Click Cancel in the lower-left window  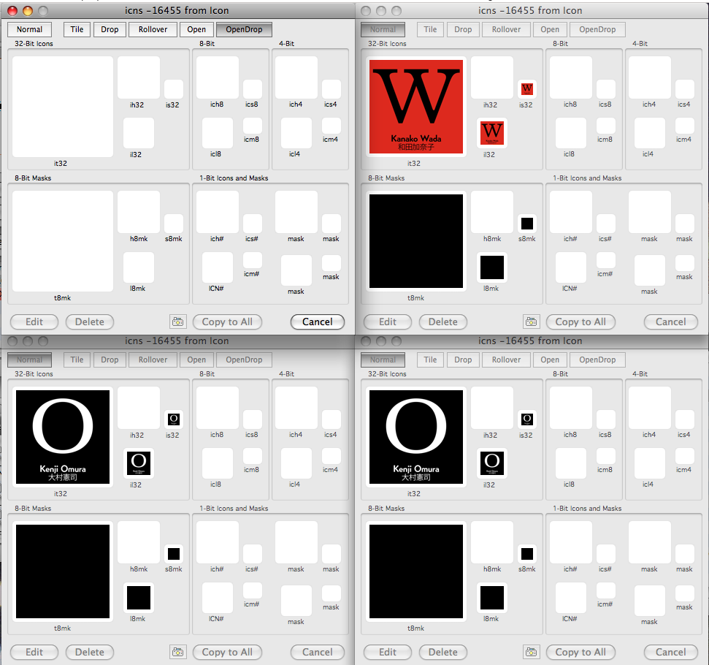(318, 653)
